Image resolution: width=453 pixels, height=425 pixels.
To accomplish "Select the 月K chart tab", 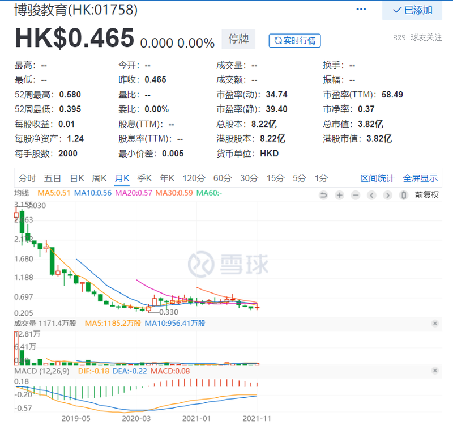I will pyautogui.click(x=122, y=178).
